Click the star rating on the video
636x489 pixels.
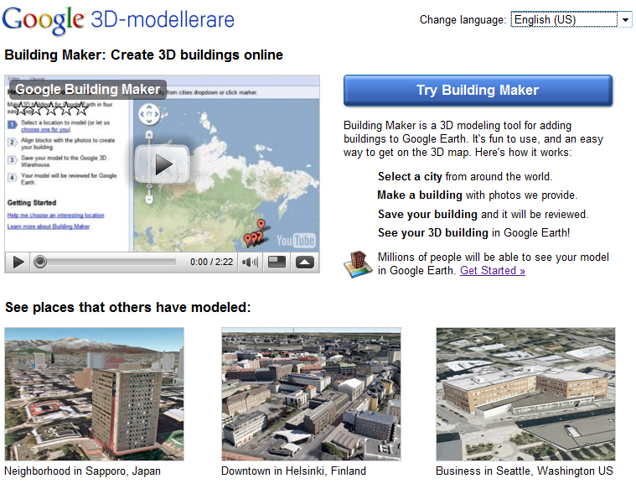51,109
